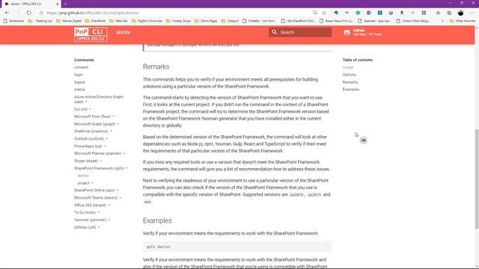
Task: Open the Reading List bookmark folder
Action: click(x=40, y=21)
